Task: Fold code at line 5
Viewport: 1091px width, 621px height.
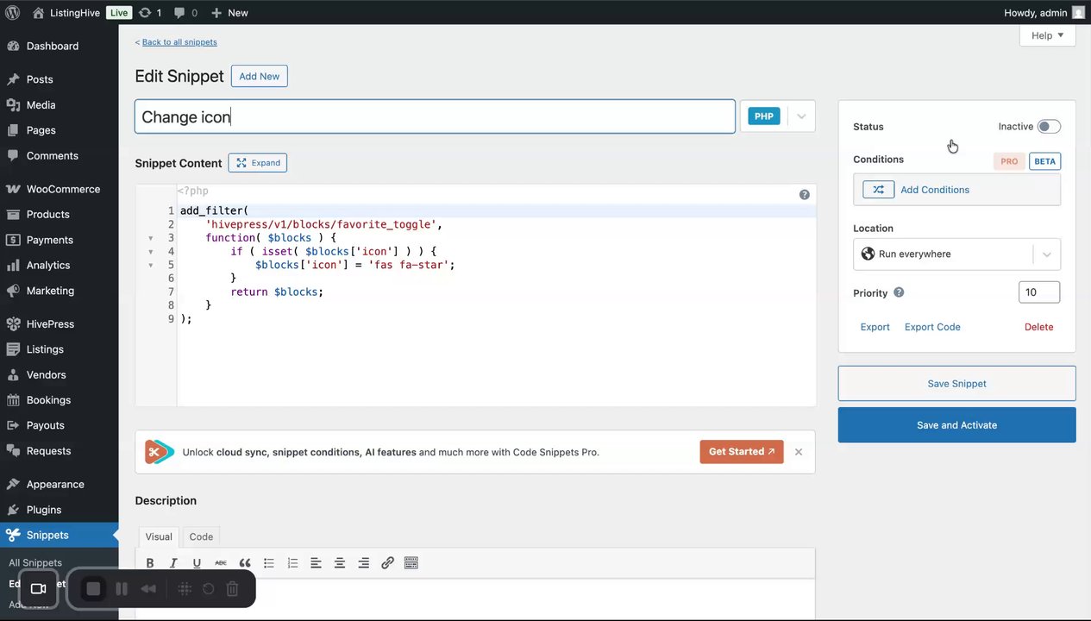Action: pos(151,265)
